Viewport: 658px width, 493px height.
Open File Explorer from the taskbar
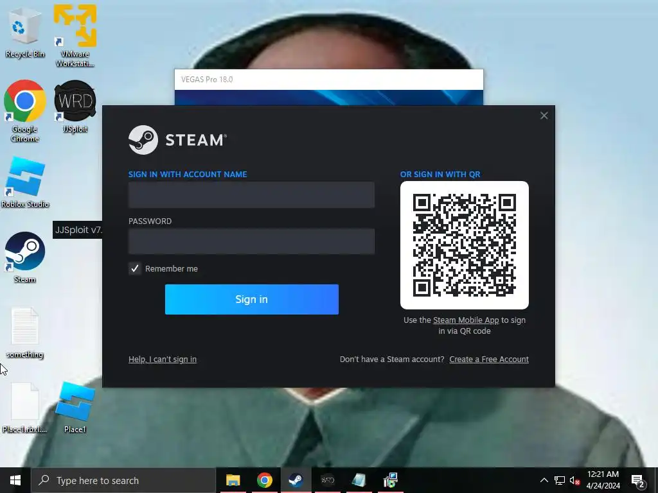coord(233,480)
